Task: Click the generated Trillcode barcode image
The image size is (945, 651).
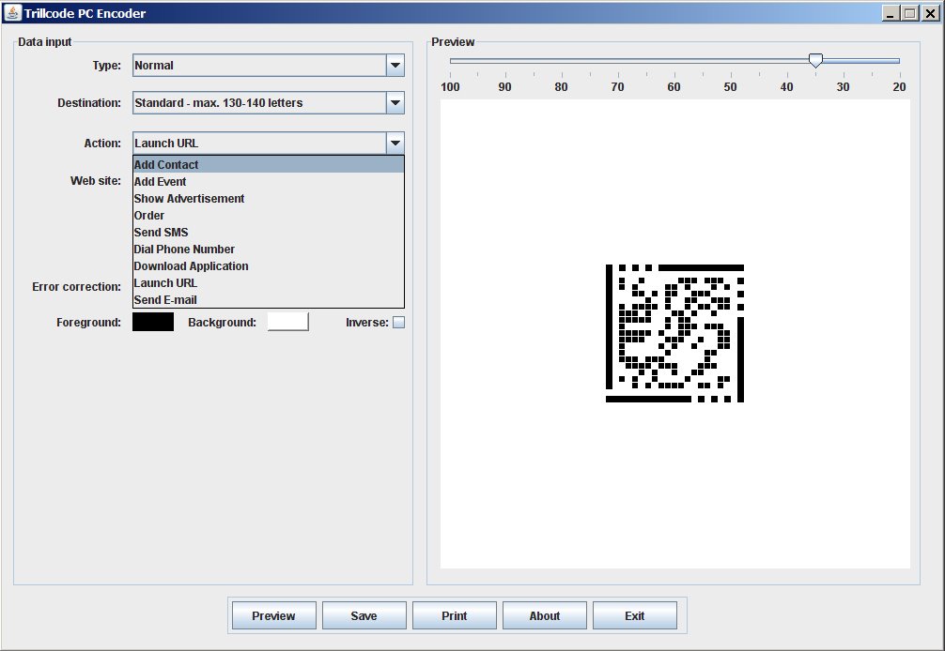Action: [675, 333]
